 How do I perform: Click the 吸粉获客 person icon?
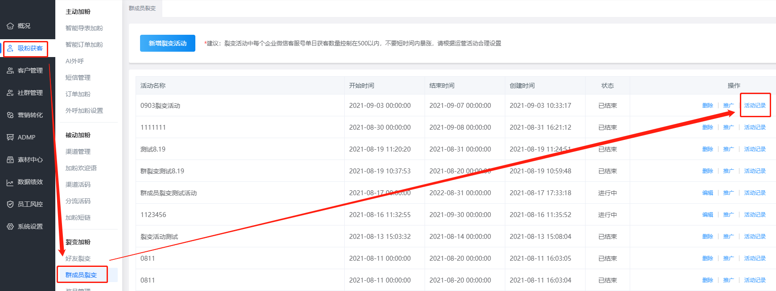(x=10, y=48)
